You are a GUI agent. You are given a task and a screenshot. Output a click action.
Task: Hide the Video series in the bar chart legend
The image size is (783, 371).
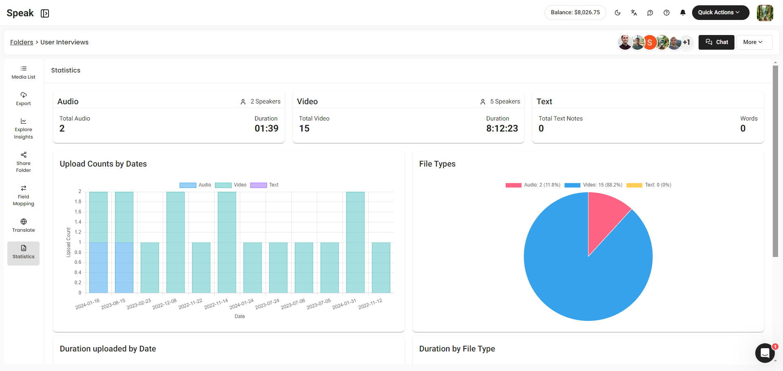pyautogui.click(x=231, y=185)
